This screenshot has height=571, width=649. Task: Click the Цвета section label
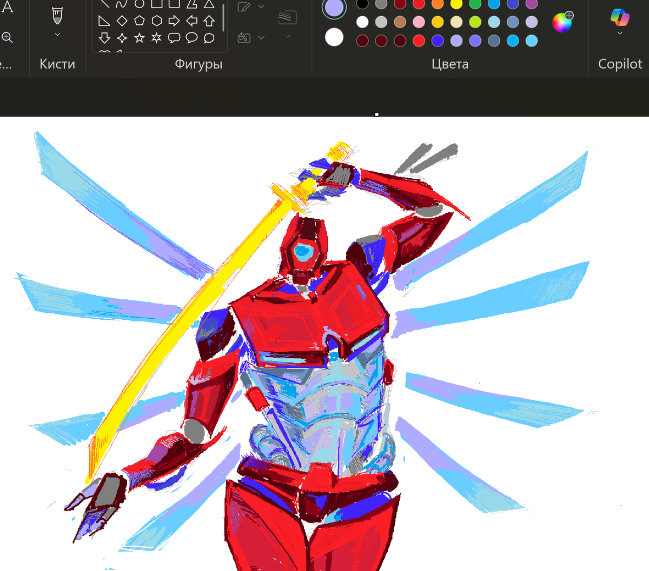point(450,64)
